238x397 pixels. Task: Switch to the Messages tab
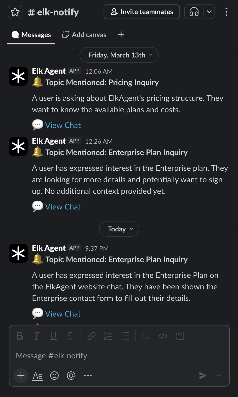(31, 35)
